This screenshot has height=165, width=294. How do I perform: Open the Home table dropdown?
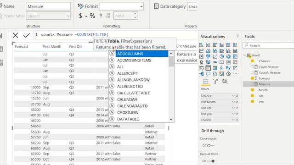pos(48,16)
